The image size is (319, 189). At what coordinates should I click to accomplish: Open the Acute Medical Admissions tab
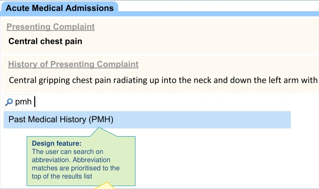pyautogui.click(x=60, y=8)
